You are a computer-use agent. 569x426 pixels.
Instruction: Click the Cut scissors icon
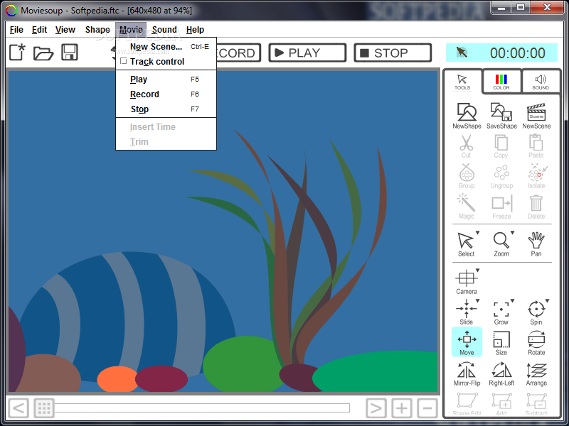point(467,146)
